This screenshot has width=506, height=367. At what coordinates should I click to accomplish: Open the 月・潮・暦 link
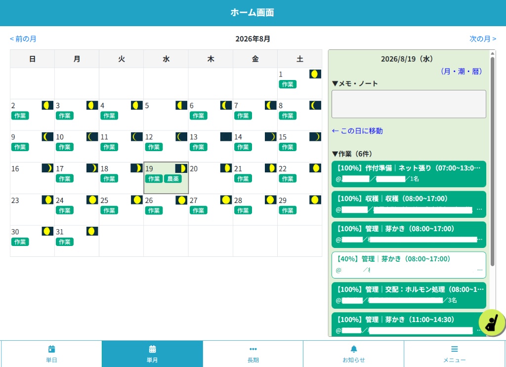pyautogui.click(x=461, y=71)
